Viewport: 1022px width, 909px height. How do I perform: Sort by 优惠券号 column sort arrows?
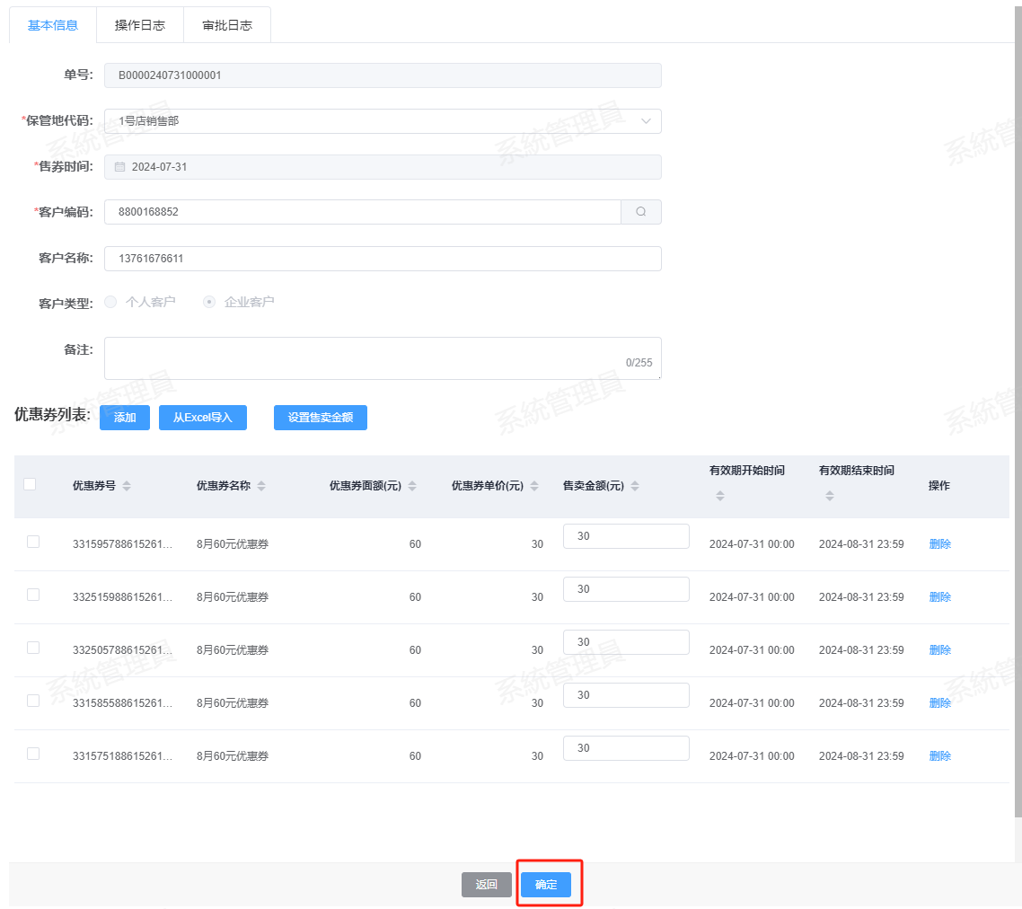[127, 486]
